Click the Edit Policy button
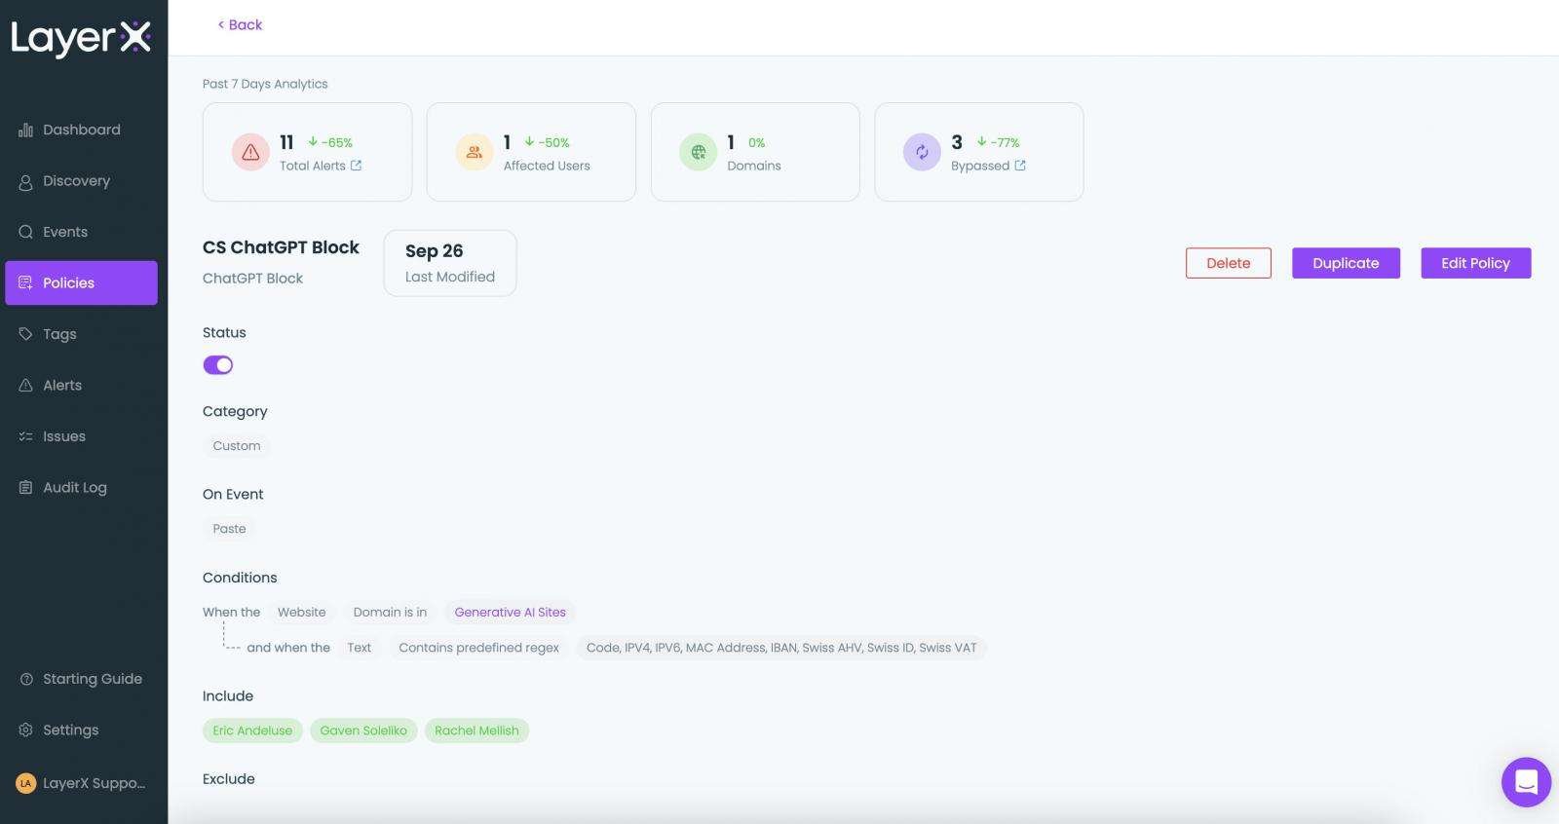Screen dimensions: 1559x824 click(x=1475, y=263)
